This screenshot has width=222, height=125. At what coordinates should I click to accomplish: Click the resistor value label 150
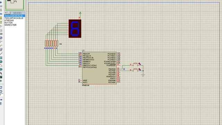(x=60, y=44)
